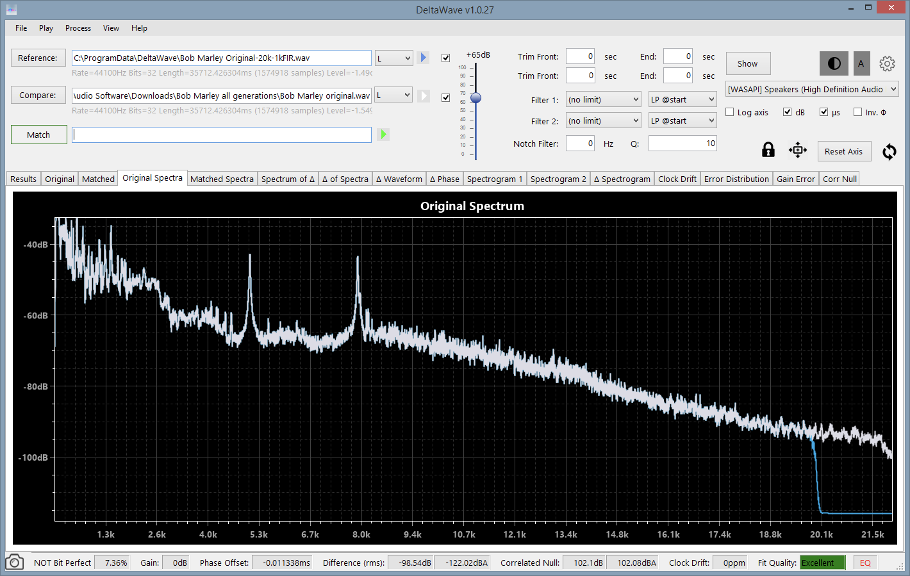
Task: Click the Notch Filter Hz field
Action: (580, 144)
